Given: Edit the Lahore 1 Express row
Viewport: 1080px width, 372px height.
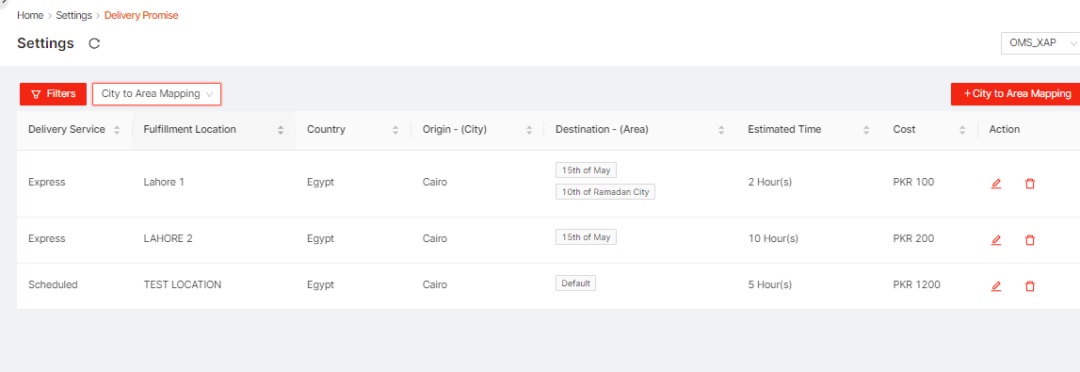Looking at the screenshot, I should [996, 184].
